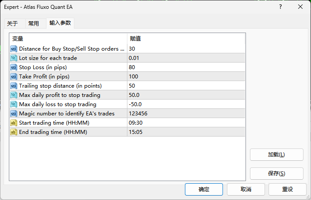Reset the parameters with 重设

point(288,189)
